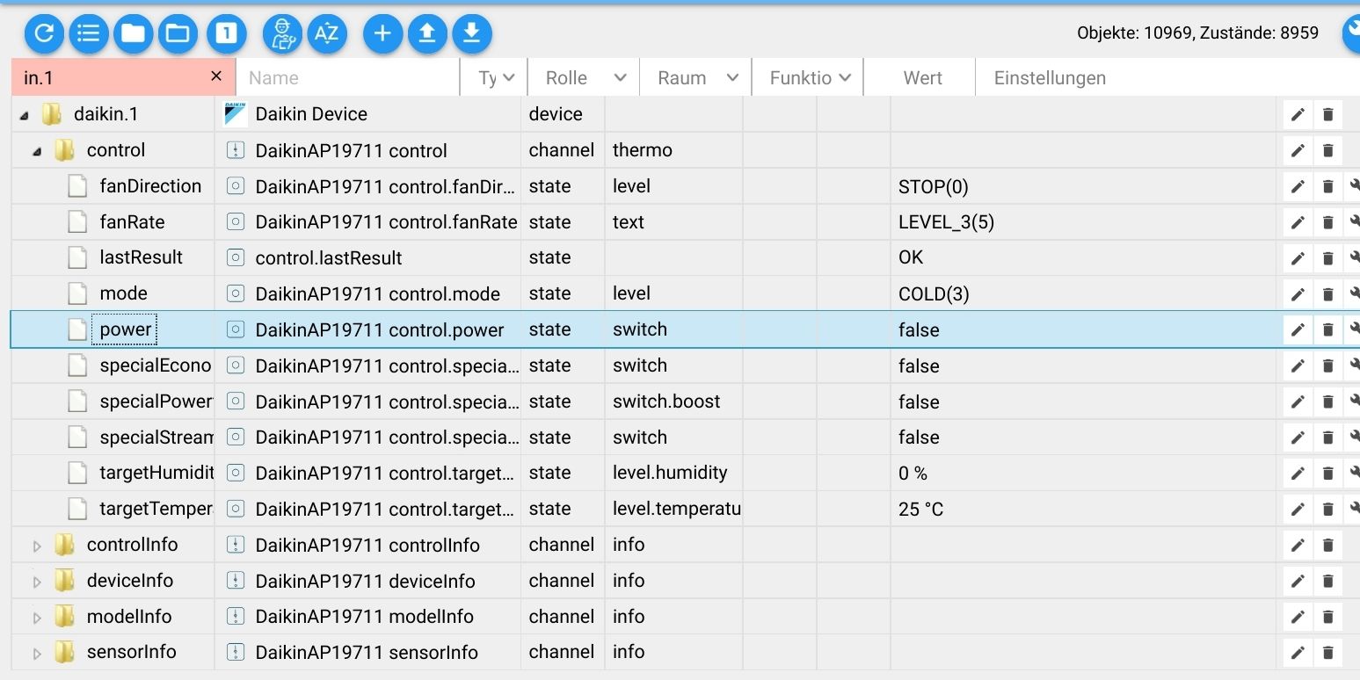Click the refresh objects toolbar icon
1360x680 pixels.
[x=44, y=34]
